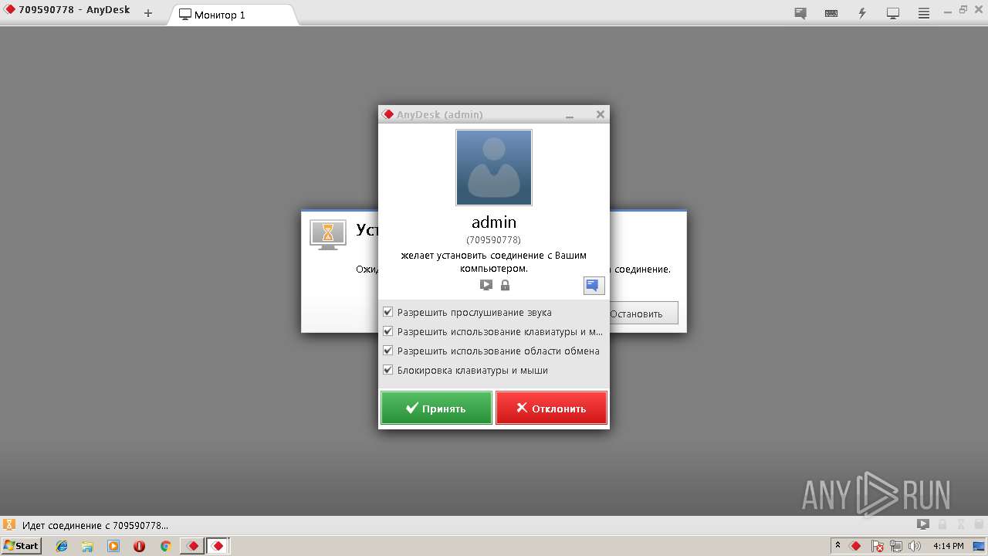Click the 4:14 PM clock

tap(949, 546)
